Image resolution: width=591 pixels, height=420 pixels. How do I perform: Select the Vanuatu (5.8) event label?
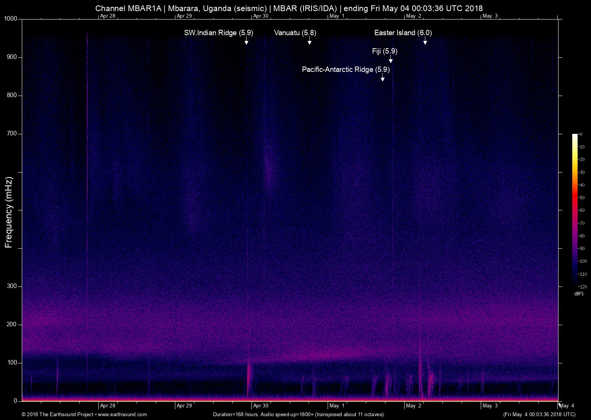(295, 33)
